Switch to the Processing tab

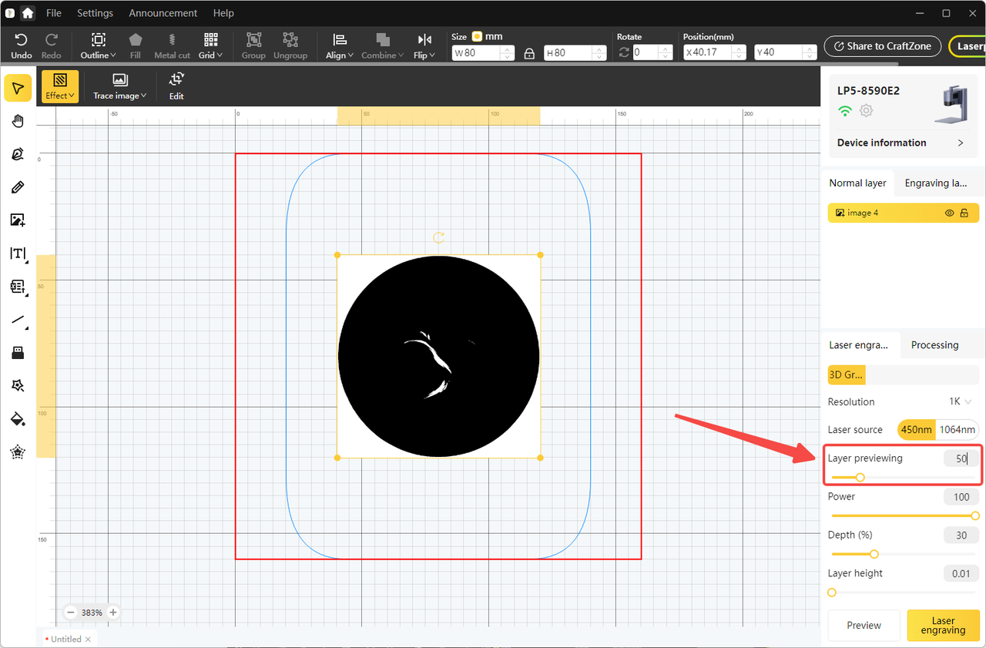click(x=934, y=345)
